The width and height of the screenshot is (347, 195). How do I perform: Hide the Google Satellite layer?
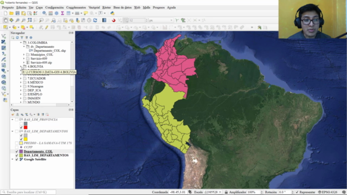click(17, 159)
